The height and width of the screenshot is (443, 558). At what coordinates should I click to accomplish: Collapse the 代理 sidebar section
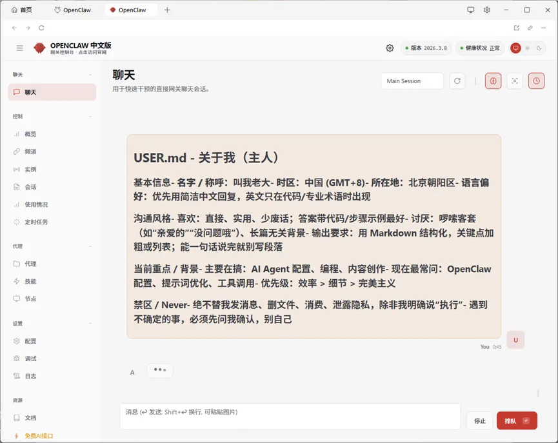(90, 246)
